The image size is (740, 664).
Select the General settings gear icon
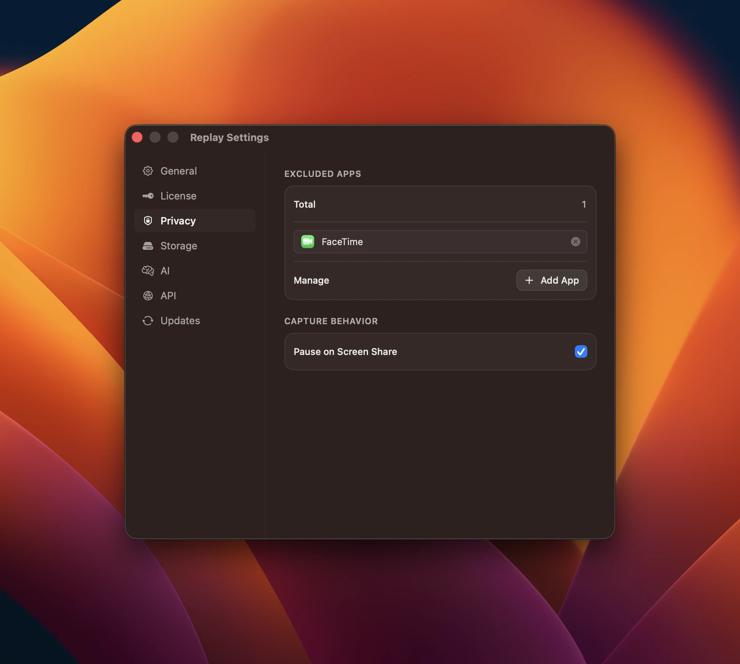[148, 171]
